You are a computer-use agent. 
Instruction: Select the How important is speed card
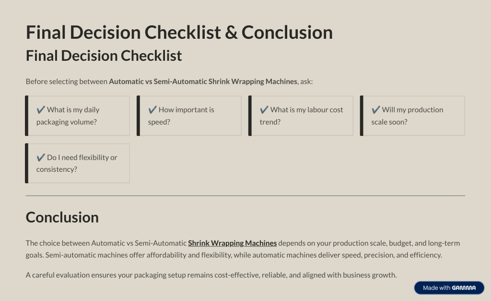(189, 116)
